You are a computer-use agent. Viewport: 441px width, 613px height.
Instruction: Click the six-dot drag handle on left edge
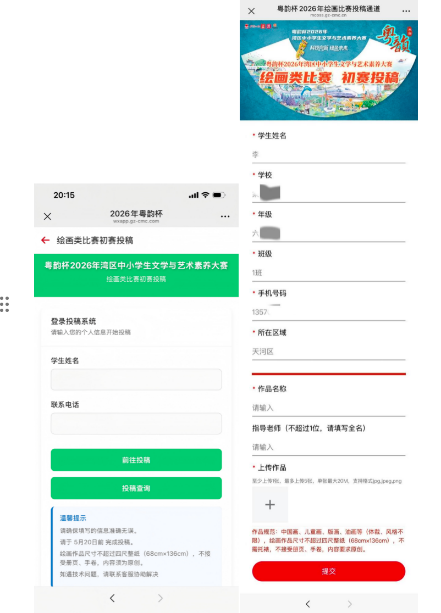pos(5,304)
